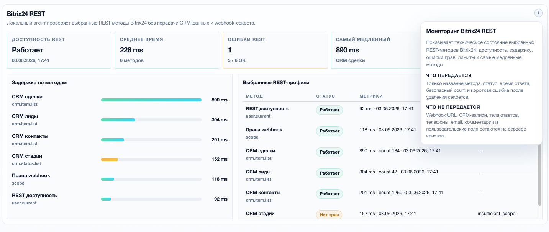Click metrics 92 ms · 03.06.2026
The height and width of the screenshot is (232, 549).
[x=387, y=109]
